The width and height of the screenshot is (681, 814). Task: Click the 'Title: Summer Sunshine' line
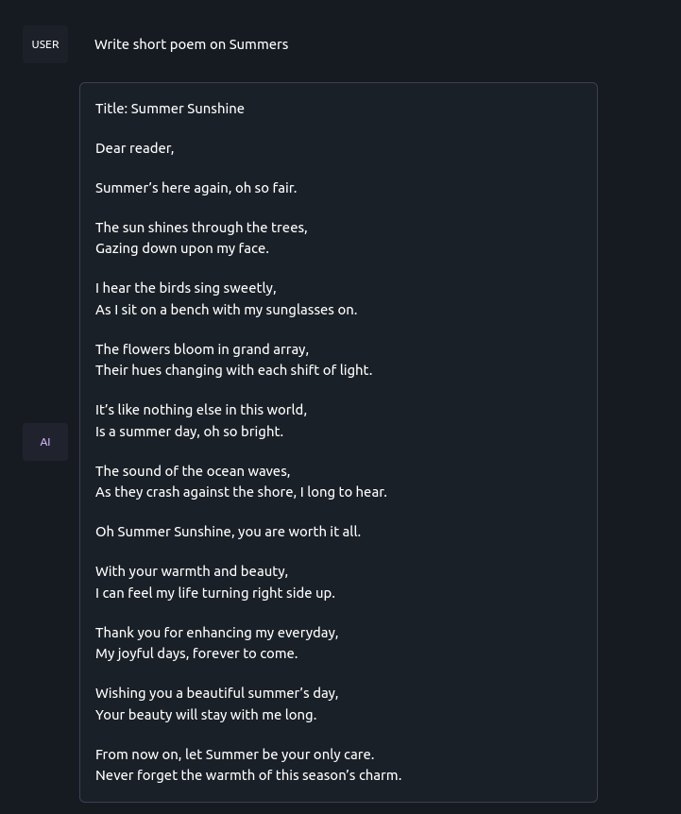coord(170,109)
